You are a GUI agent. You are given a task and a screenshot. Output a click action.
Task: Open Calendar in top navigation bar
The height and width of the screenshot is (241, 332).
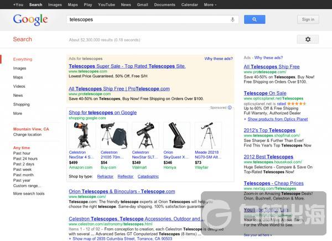pyautogui.click(x=189, y=4)
